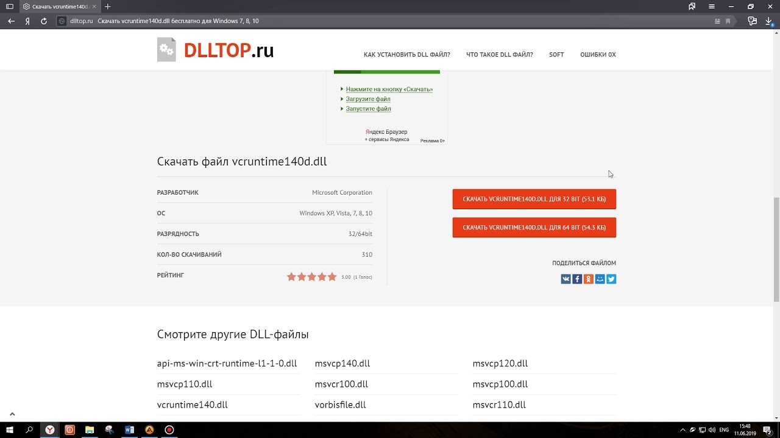780x438 pixels.
Task: Open vcruntime140.dll link
Action: [193, 405]
